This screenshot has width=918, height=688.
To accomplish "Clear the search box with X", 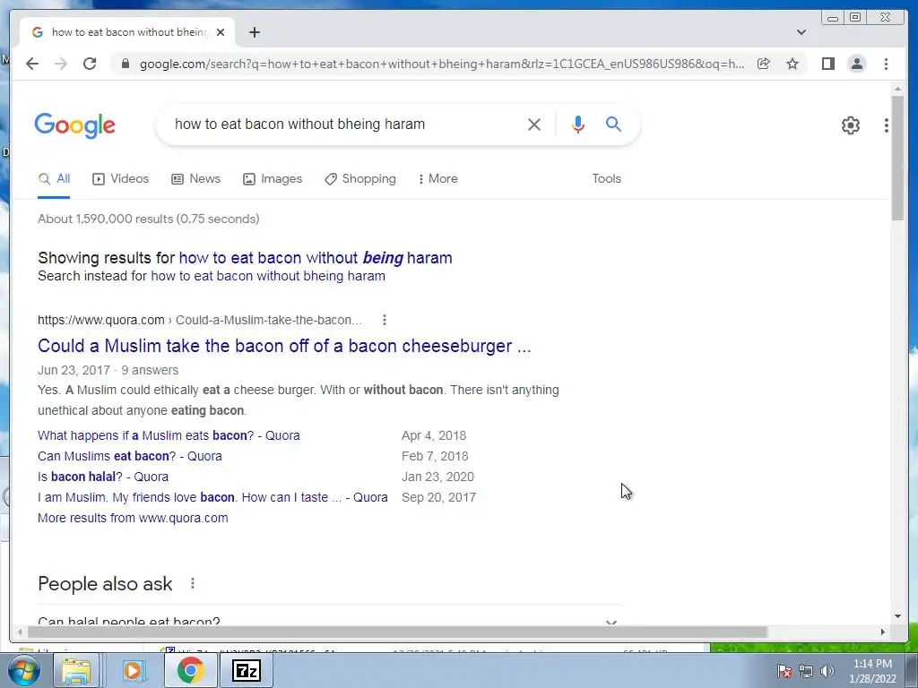I will click(x=534, y=125).
